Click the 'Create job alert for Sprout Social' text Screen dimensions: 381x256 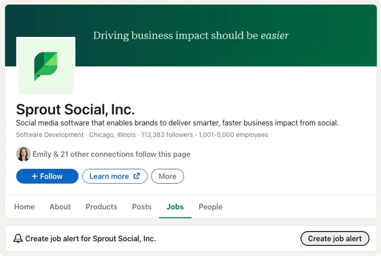[90, 239]
